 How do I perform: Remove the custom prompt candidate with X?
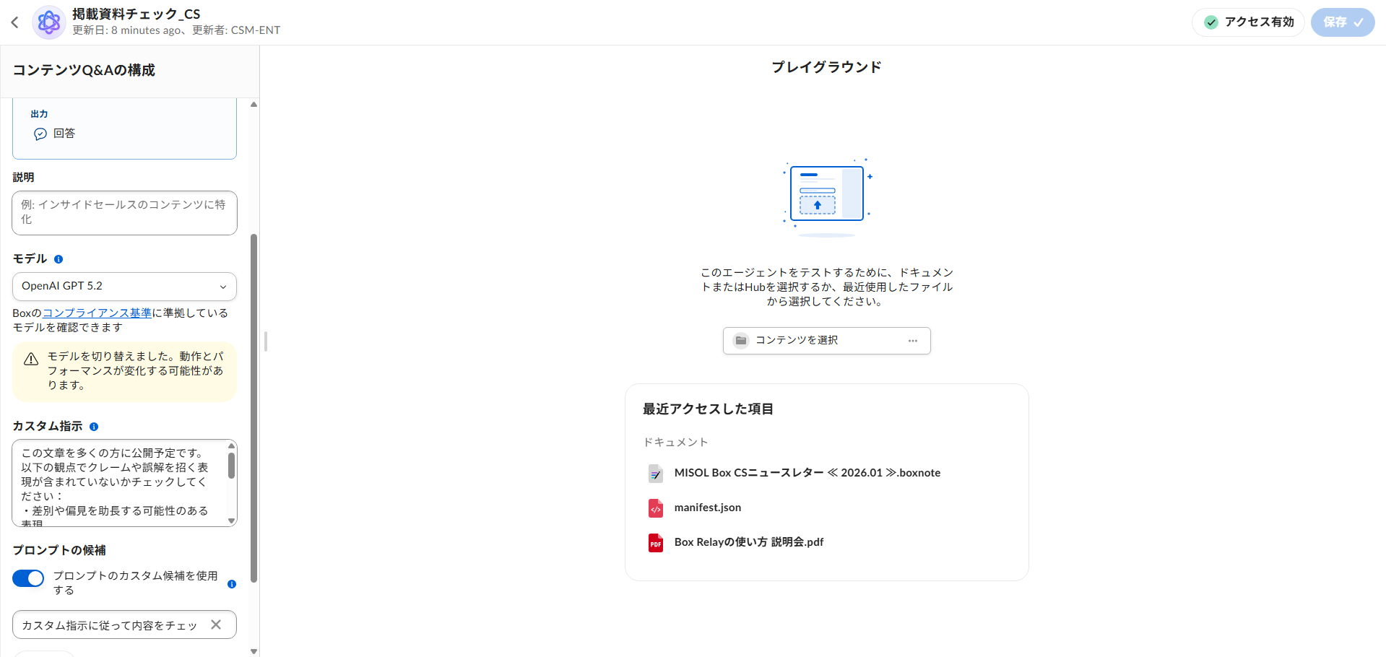click(x=216, y=625)
